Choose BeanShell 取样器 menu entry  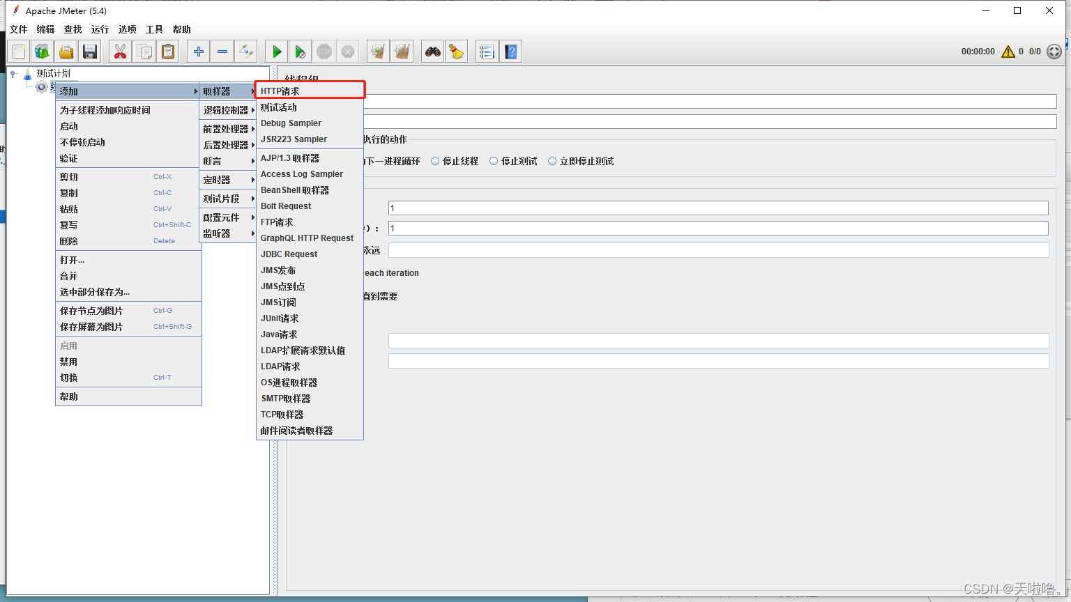pyautogui.click(x=310, y=190)
